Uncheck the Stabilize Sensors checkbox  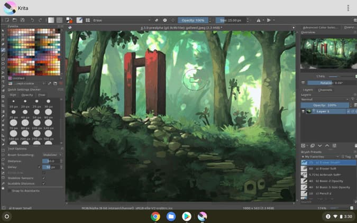44,178
